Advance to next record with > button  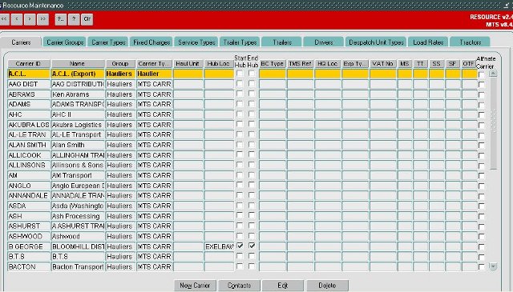point(30,19)
